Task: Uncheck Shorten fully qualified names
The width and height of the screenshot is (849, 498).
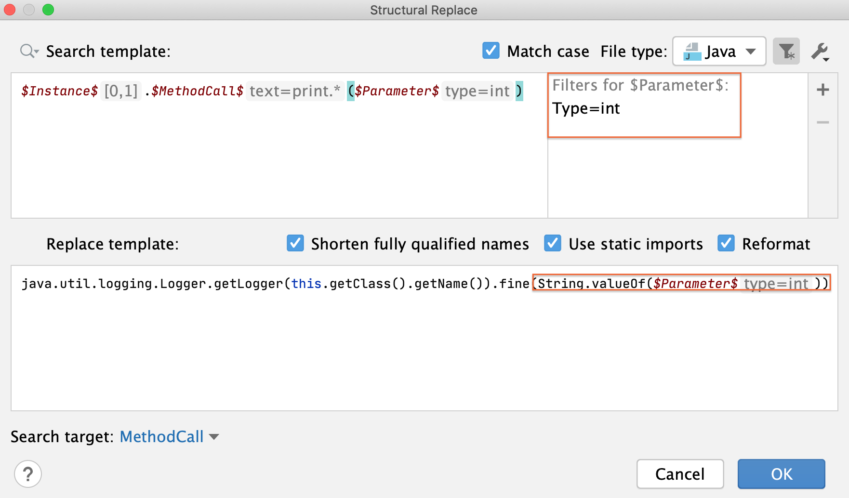Action: pyautogui.click(x=295, y=243)
